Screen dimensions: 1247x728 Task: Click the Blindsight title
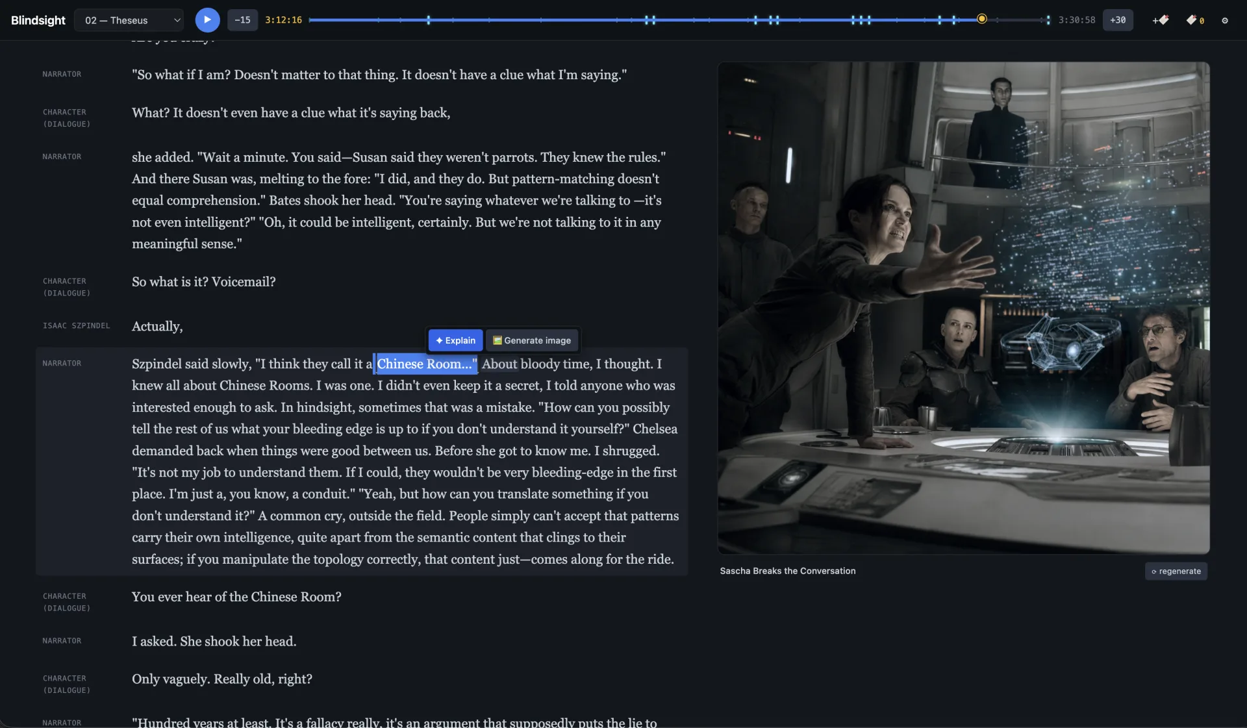pos(38,20)
